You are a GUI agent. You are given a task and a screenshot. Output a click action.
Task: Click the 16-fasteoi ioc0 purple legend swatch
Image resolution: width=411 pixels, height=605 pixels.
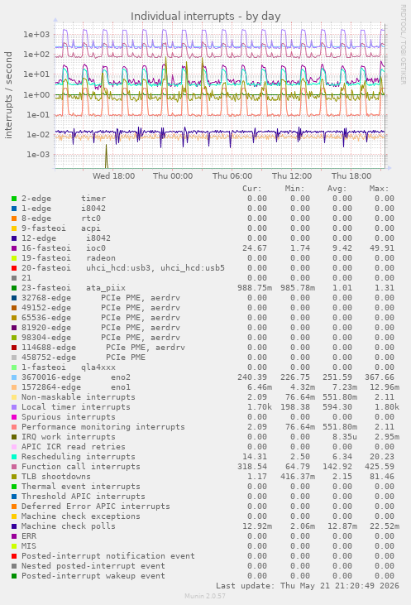[14, 248]
